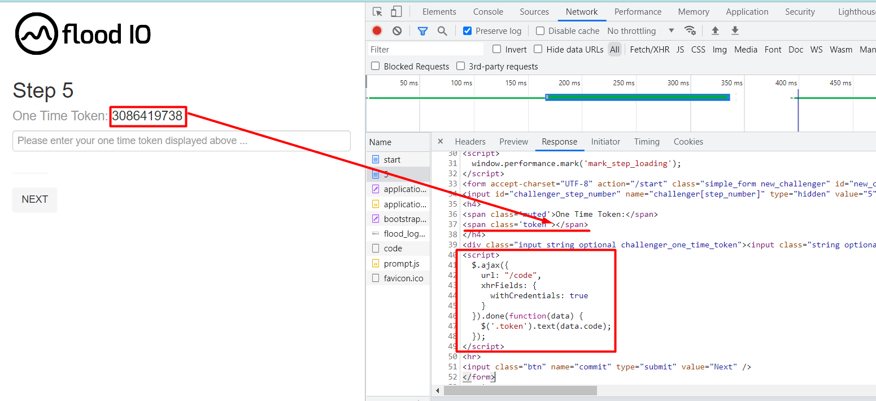876x401 pixels.
Task: Select the start request document icon
Action: (x=376, y=160)
